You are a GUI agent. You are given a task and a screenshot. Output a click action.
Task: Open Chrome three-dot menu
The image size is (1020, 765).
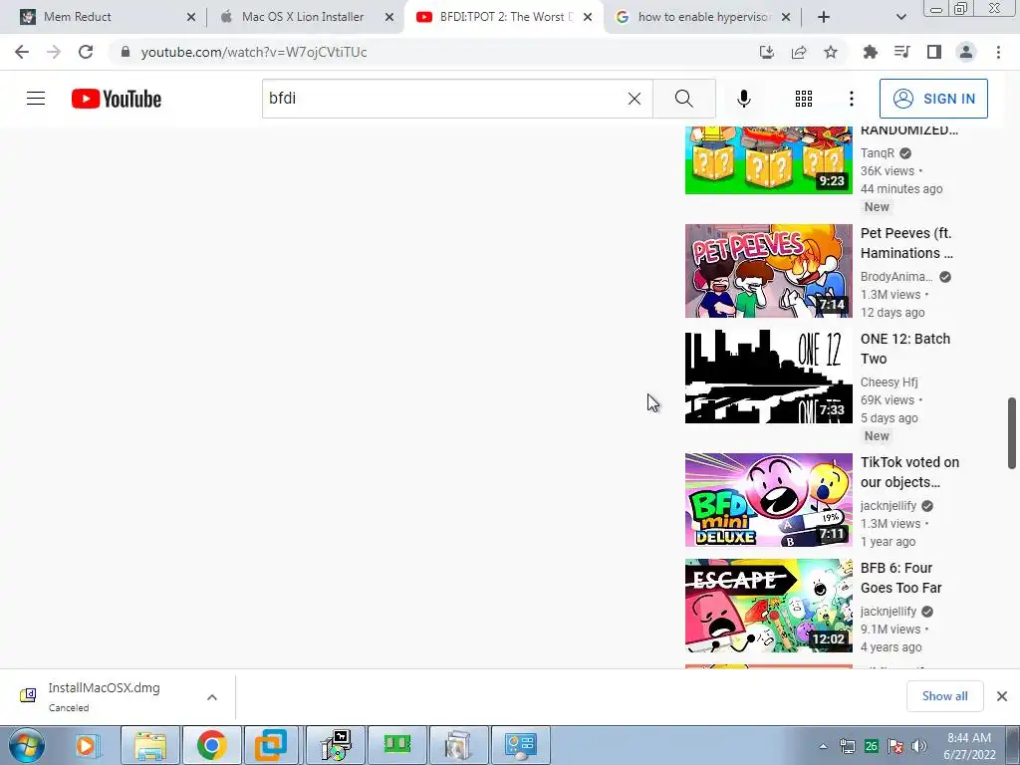coord(998,52)
